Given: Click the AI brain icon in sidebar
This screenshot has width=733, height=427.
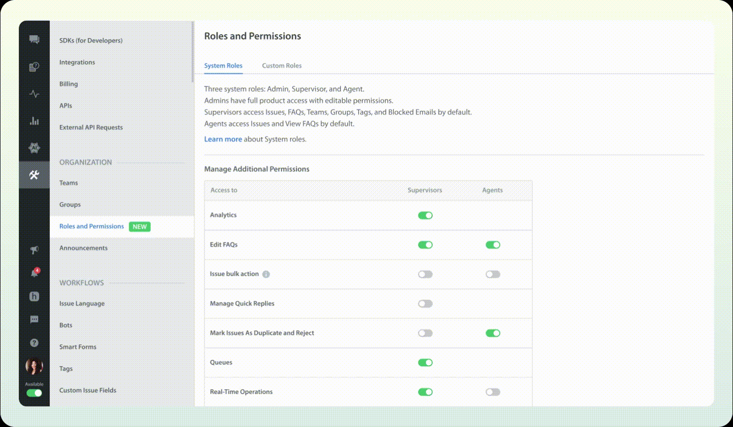Looking at the screenshot, I should pos(34,148).
